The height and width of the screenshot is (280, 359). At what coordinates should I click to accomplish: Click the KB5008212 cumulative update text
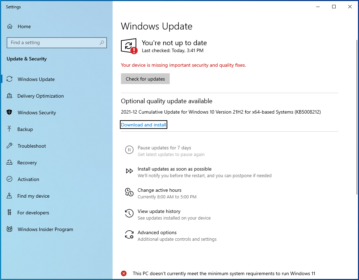pos(221,112)
